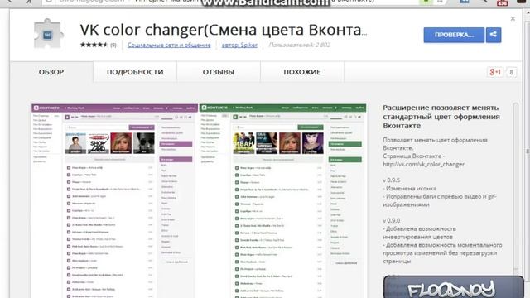530x298 pixels.
Task: Click the blue ПРОВЕРКА button
Action: pyautogui.click(x=454, y=35)
